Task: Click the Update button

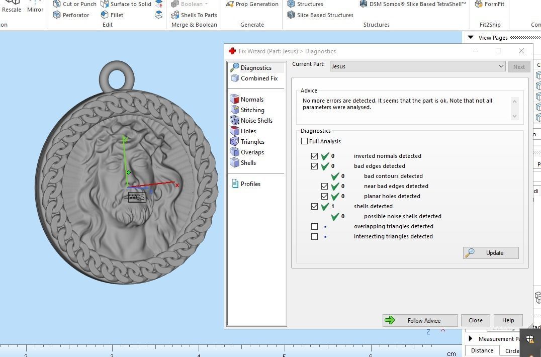Action: click(491, 253)
